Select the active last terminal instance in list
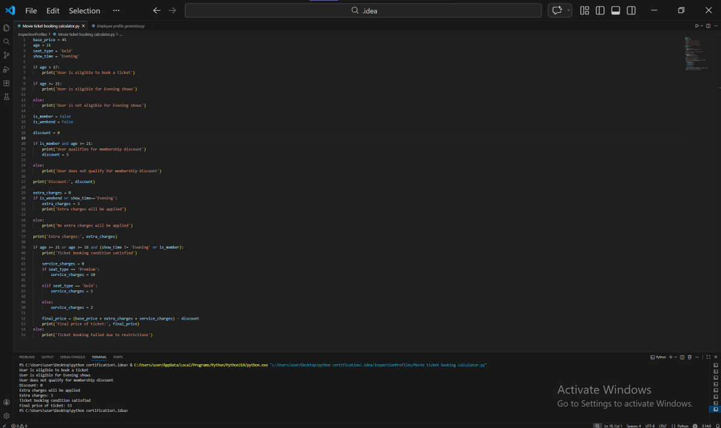721x428 pixels. pos(716,409)
